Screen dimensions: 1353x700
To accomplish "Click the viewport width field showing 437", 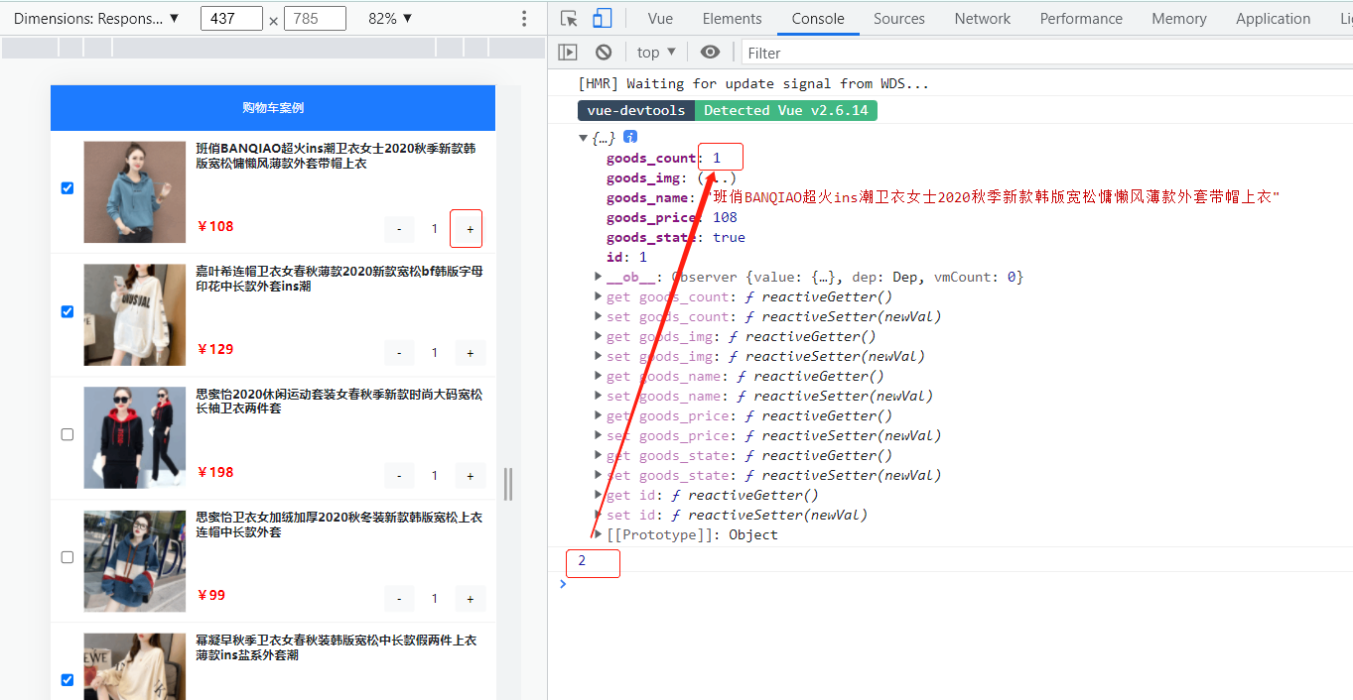I will pyautogui.click(x=231, y=19).
